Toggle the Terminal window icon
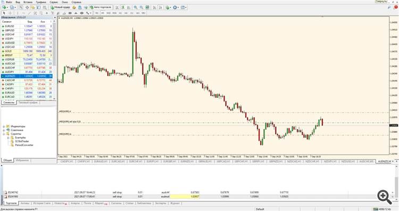 click(x=39, y=7)
